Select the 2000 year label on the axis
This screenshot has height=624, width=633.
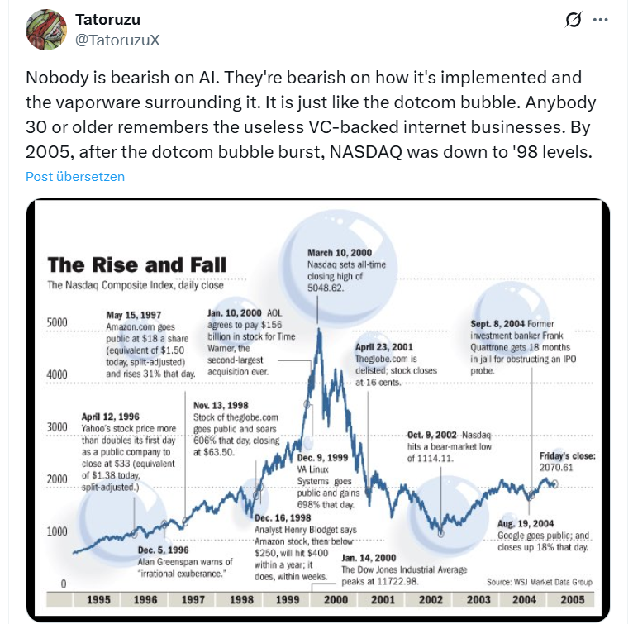point(337,599)
